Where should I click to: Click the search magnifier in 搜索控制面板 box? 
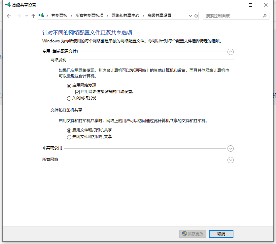click(x=264, y=16)
